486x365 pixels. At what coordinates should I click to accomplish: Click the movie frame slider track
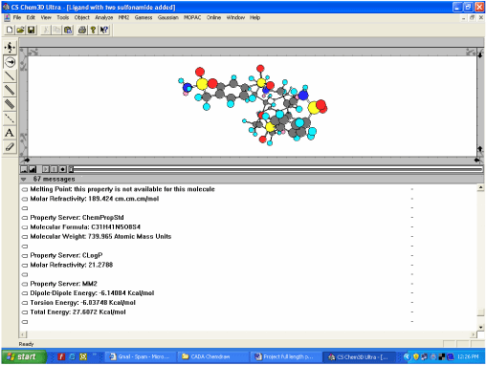pos(276,169)
